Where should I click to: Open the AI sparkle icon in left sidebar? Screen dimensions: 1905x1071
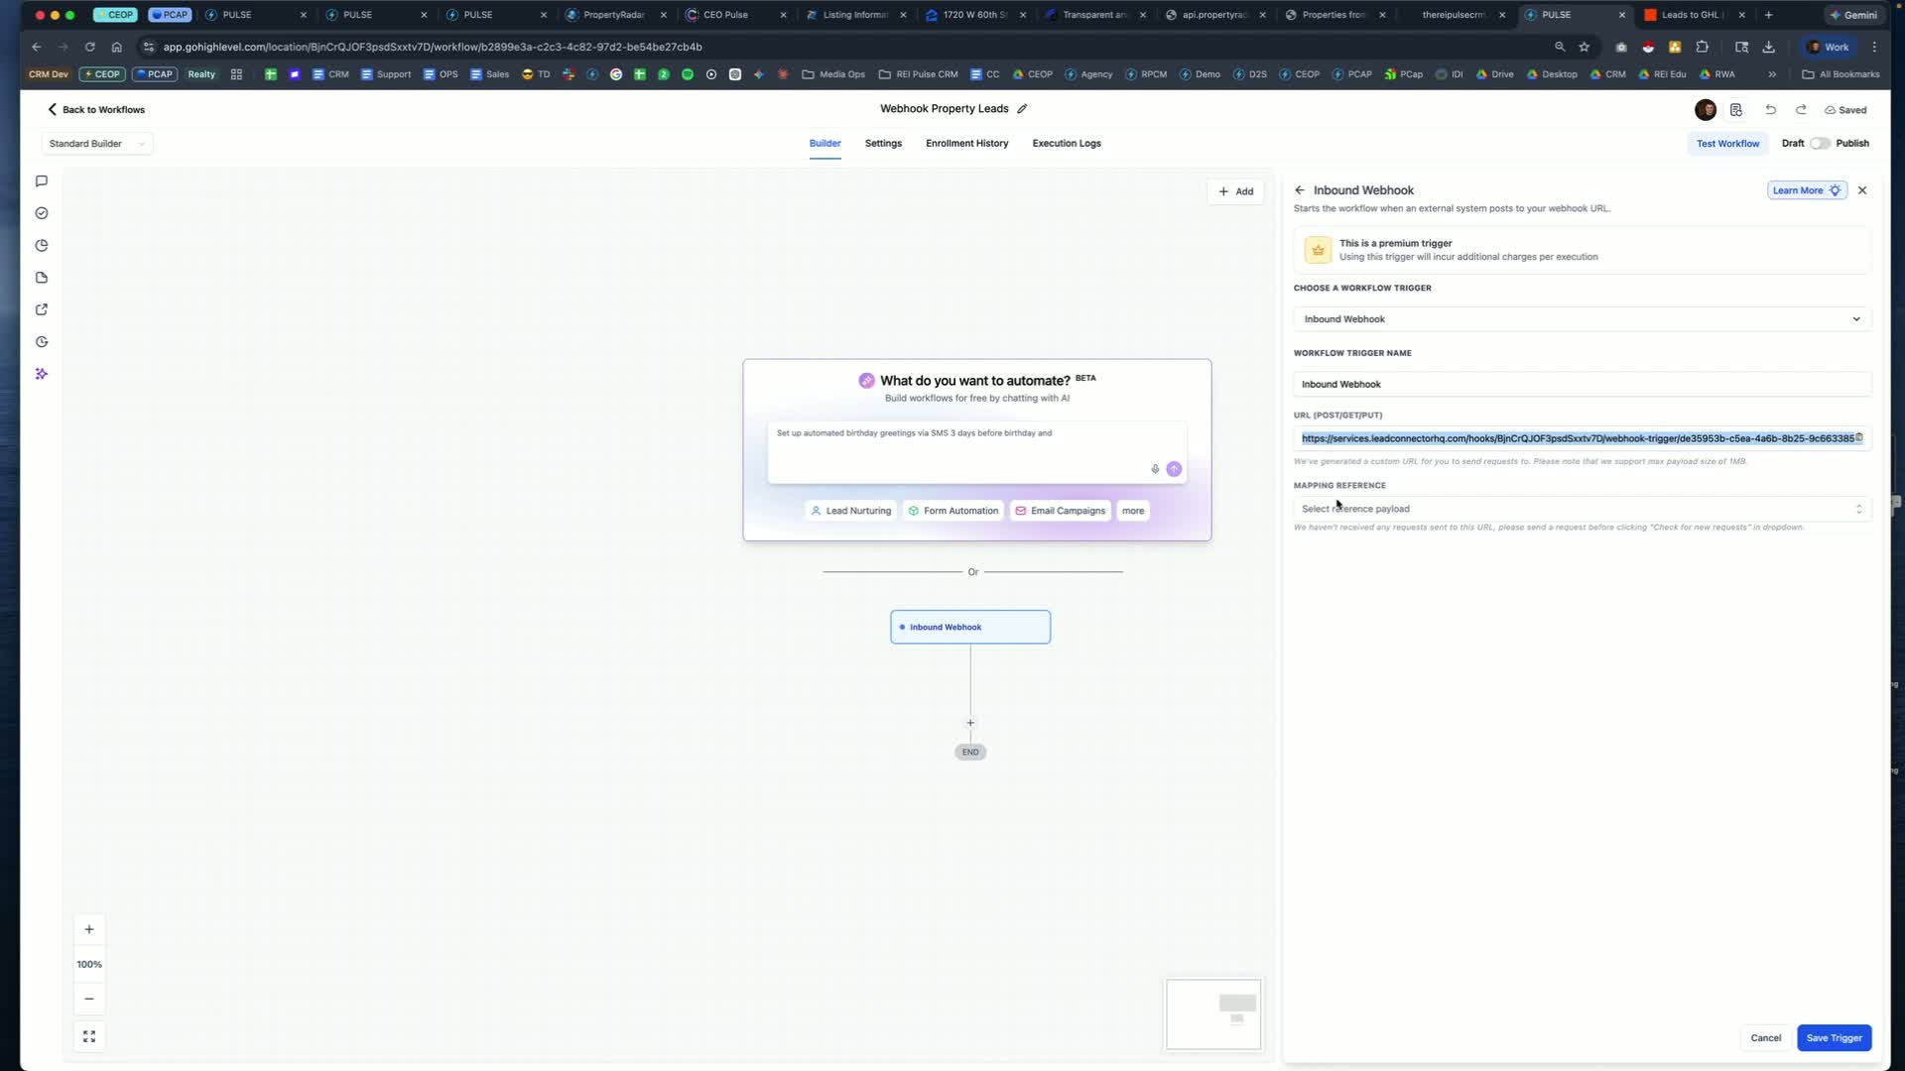click(42, 374)
